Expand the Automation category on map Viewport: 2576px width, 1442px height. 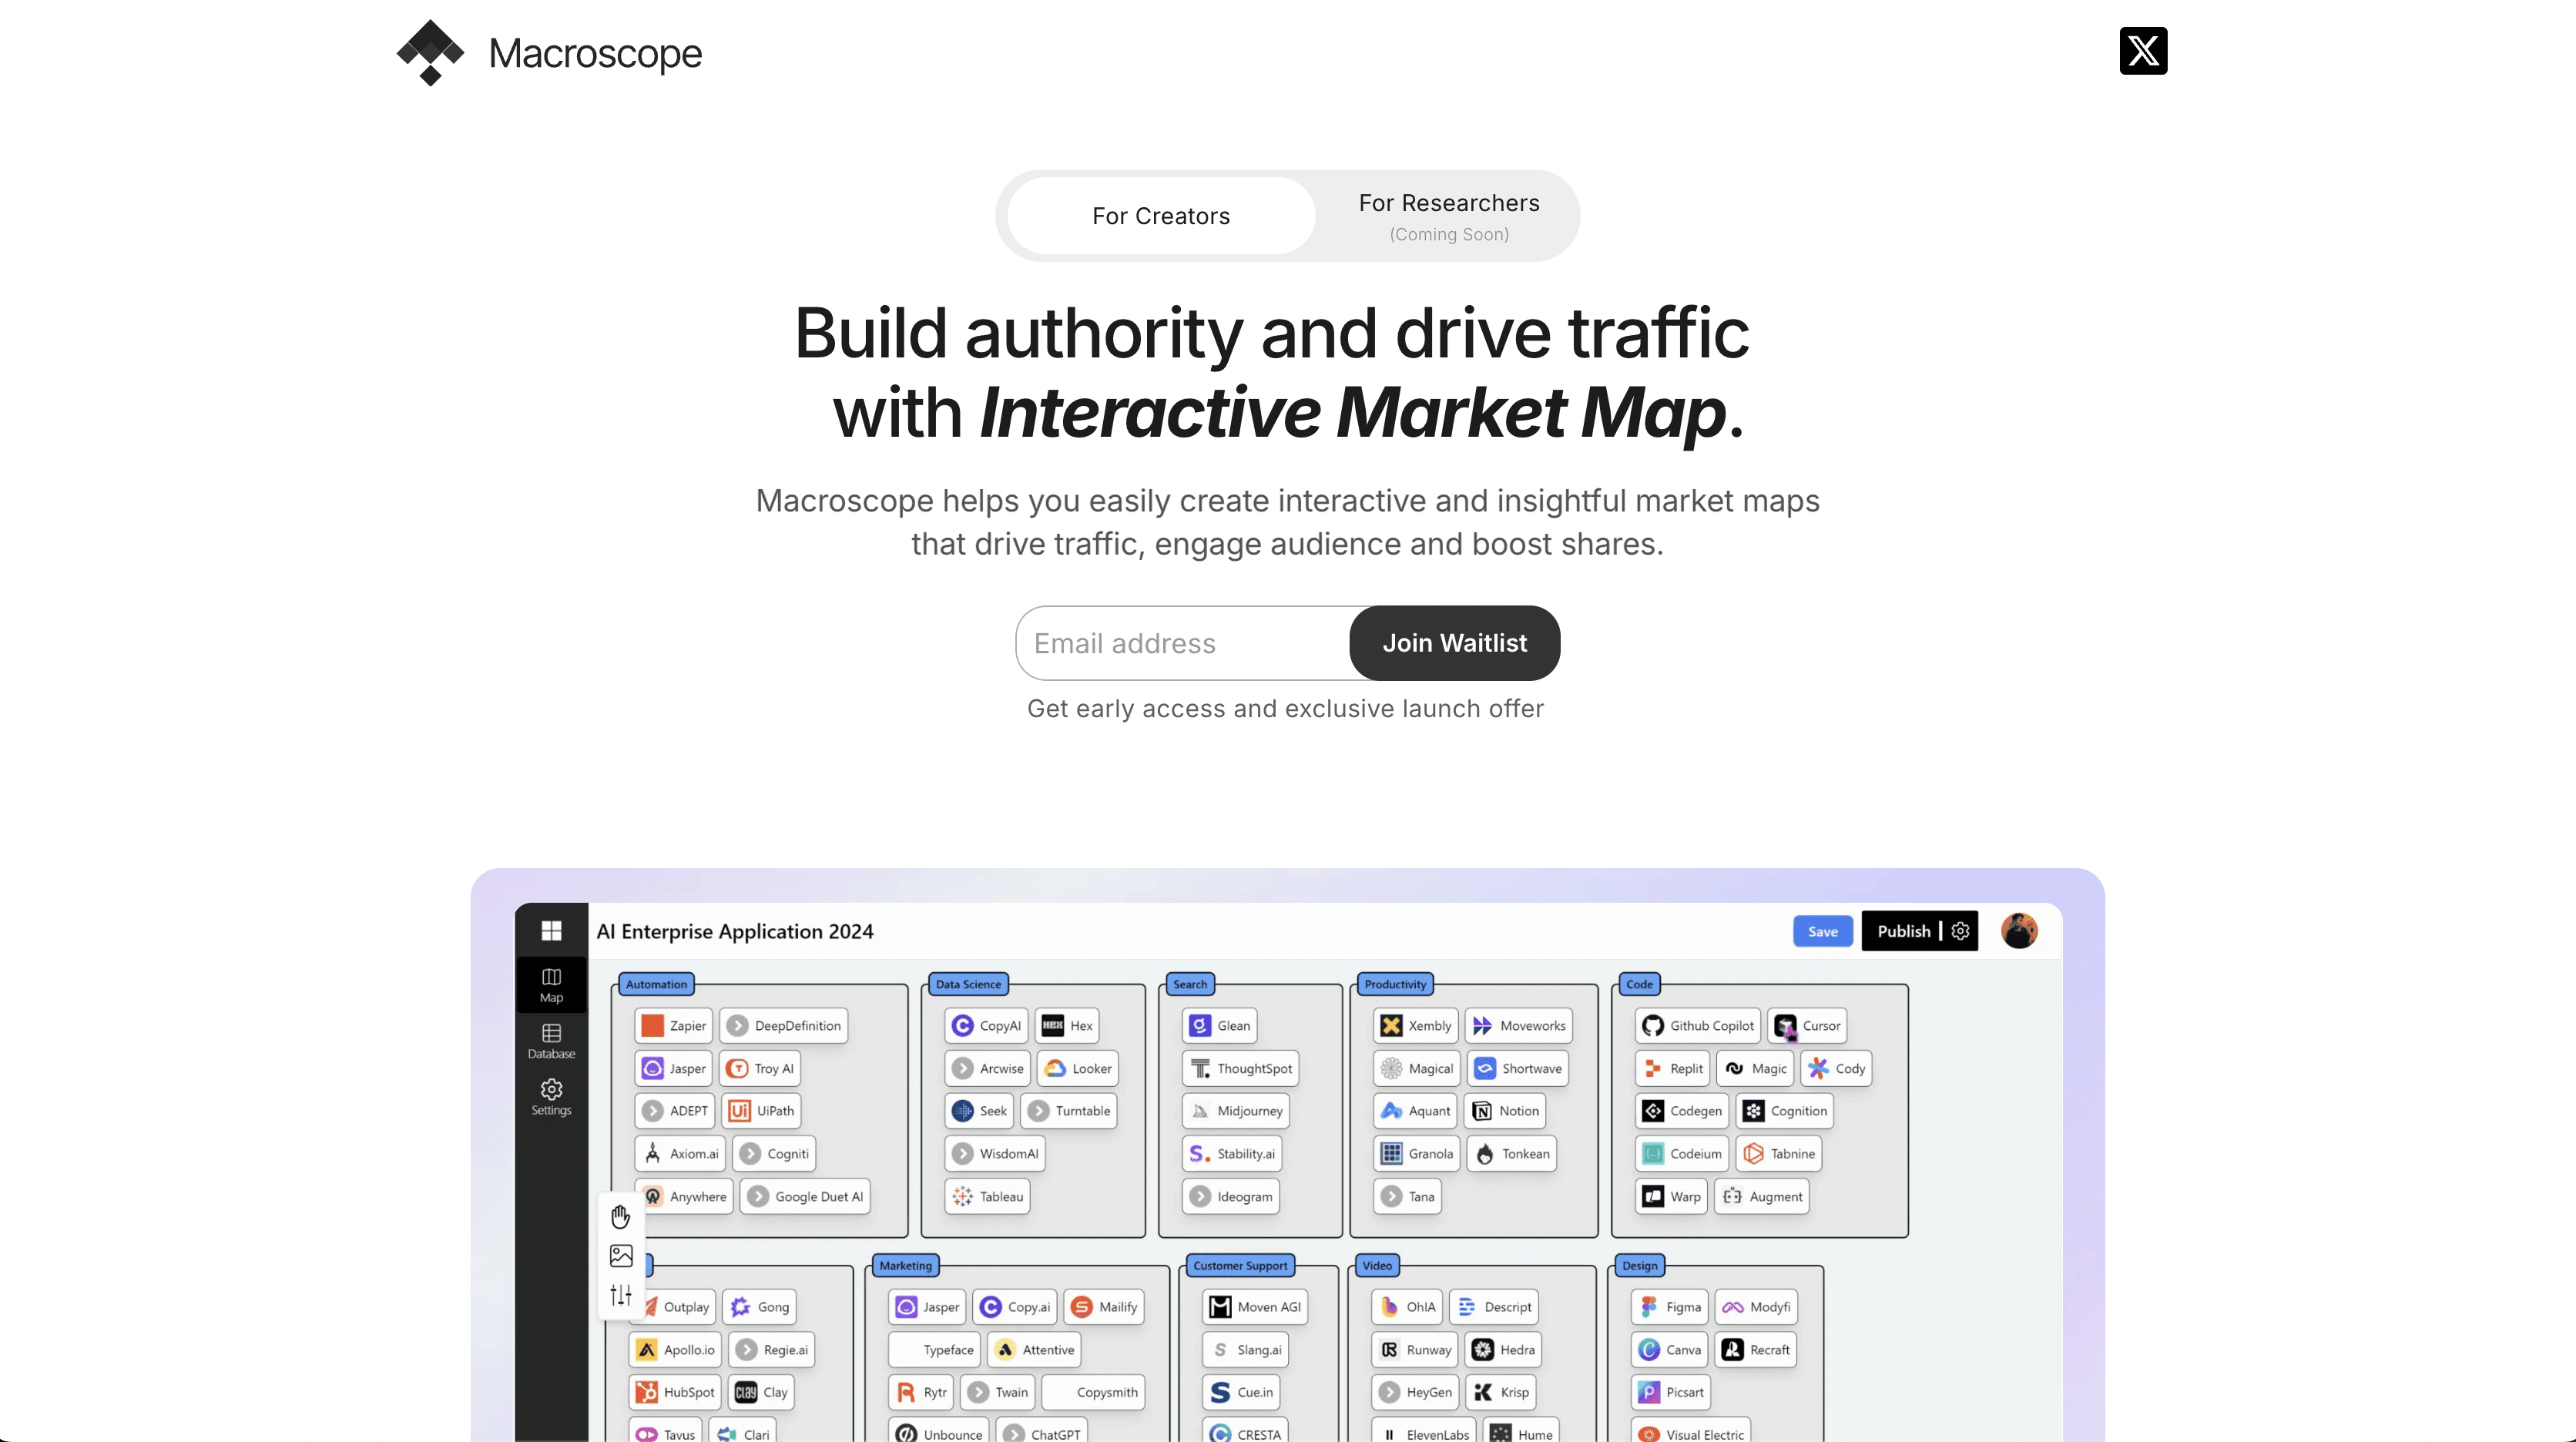pyautogui.click(x=655, y=984)
